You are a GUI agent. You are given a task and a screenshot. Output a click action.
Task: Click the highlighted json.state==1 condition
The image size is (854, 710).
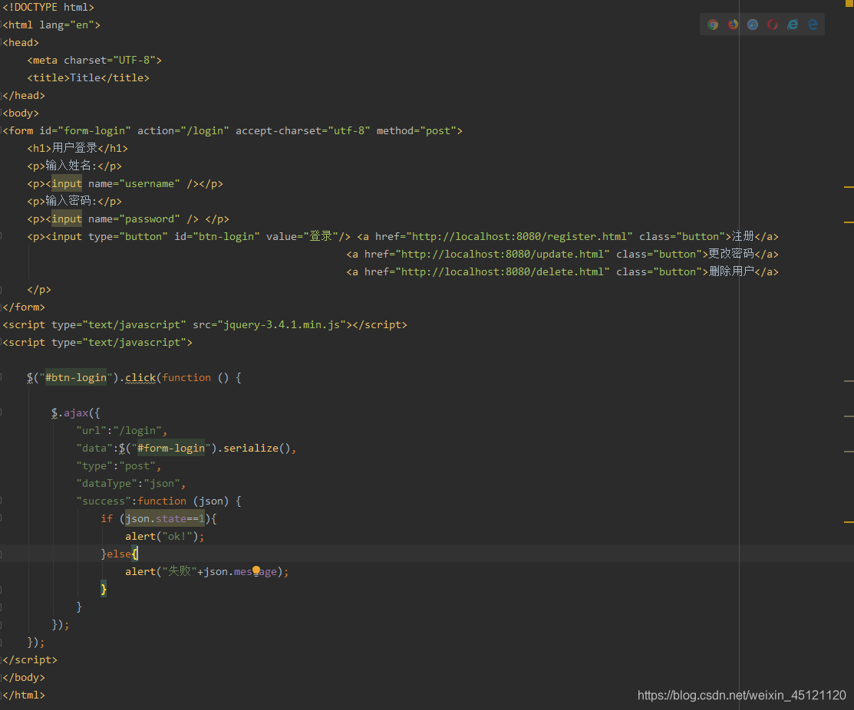[165, 518]
